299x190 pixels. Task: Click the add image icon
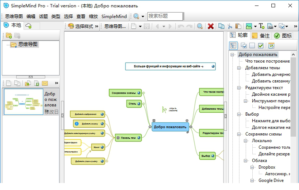(249, 26)
